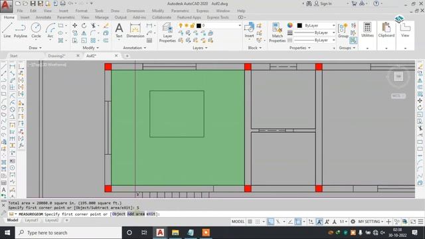Select the Polyline tool
This screenshot has height=239, width=425.
tap(21, 30)
